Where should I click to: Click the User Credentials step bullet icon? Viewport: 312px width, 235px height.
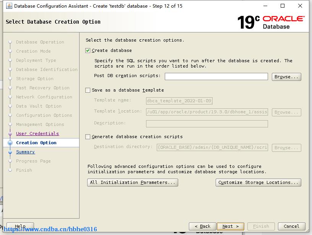pos(10,134)
